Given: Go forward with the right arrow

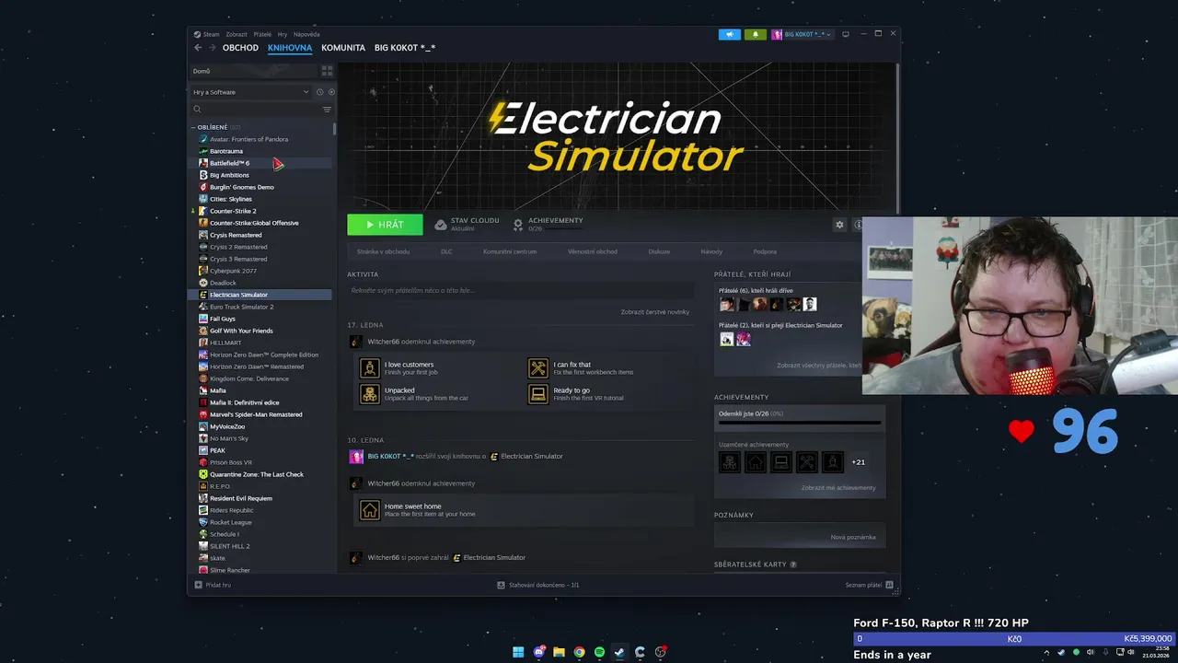Looking at the screenshot, I should (x=213, y=48).
